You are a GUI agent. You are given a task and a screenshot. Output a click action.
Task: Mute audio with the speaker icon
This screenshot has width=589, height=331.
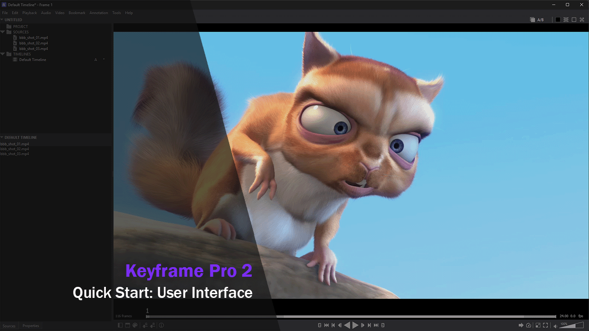(x=555, y=326)
